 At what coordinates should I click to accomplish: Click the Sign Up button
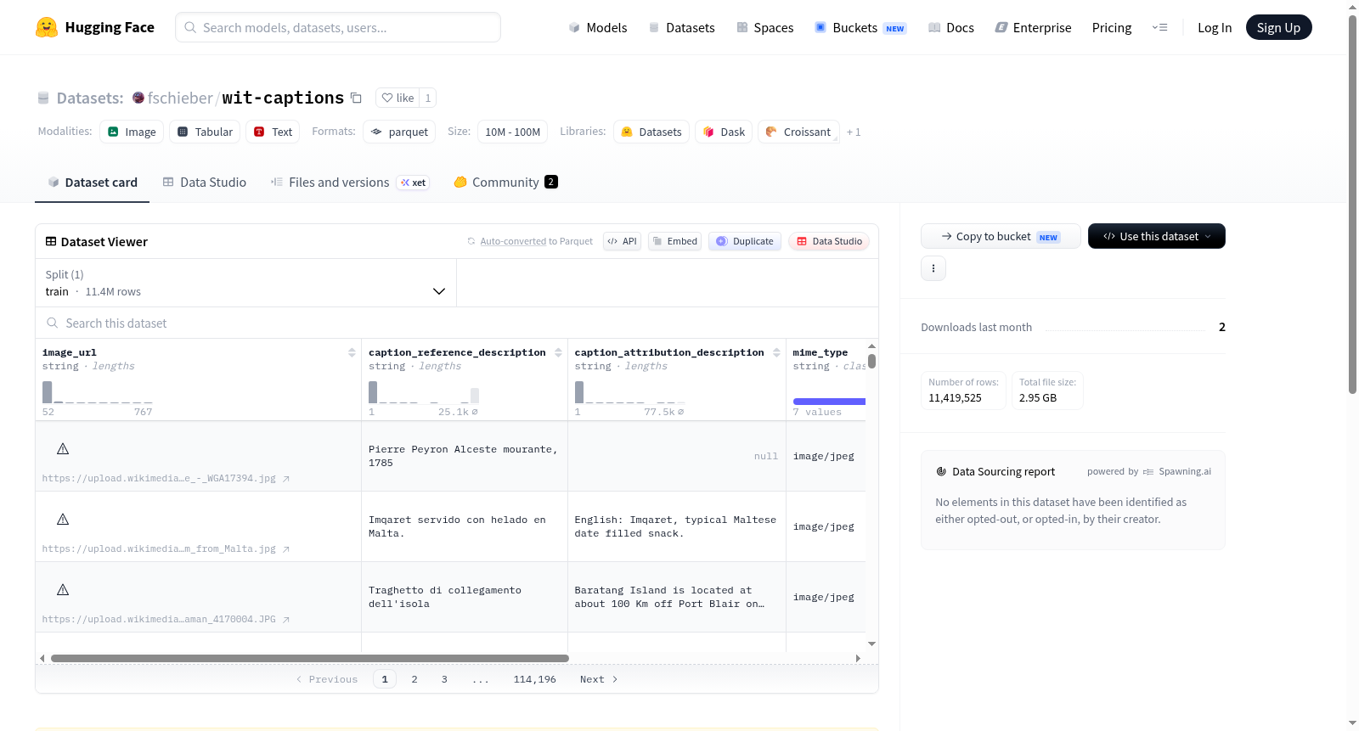(x=1278, y=27)
